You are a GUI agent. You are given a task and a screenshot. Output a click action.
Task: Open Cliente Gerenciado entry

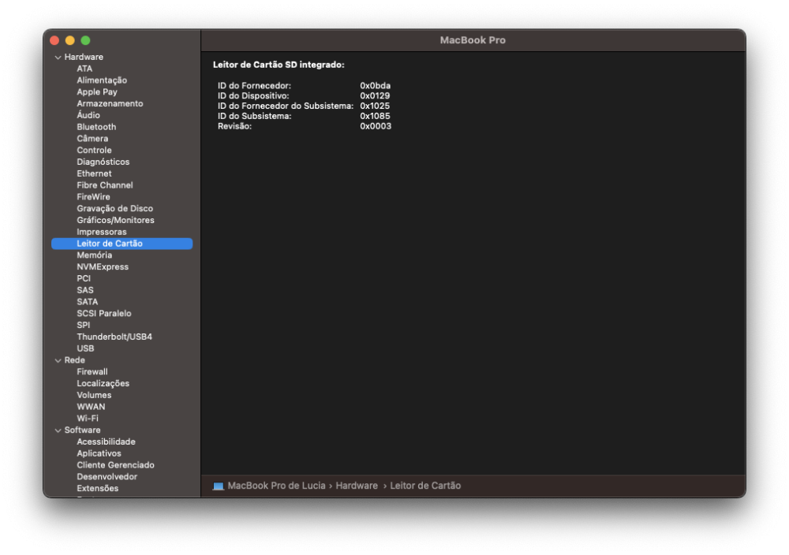[115, 465]
